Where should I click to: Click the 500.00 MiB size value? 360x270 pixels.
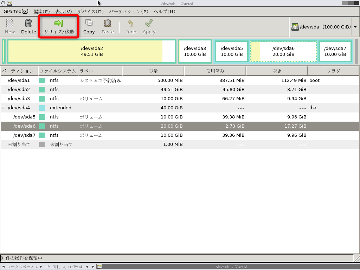[170, 81]
